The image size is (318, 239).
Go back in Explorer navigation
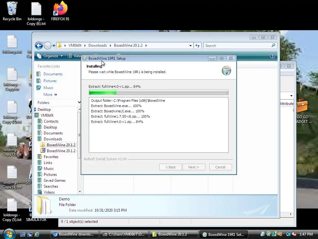click(39, 45)
